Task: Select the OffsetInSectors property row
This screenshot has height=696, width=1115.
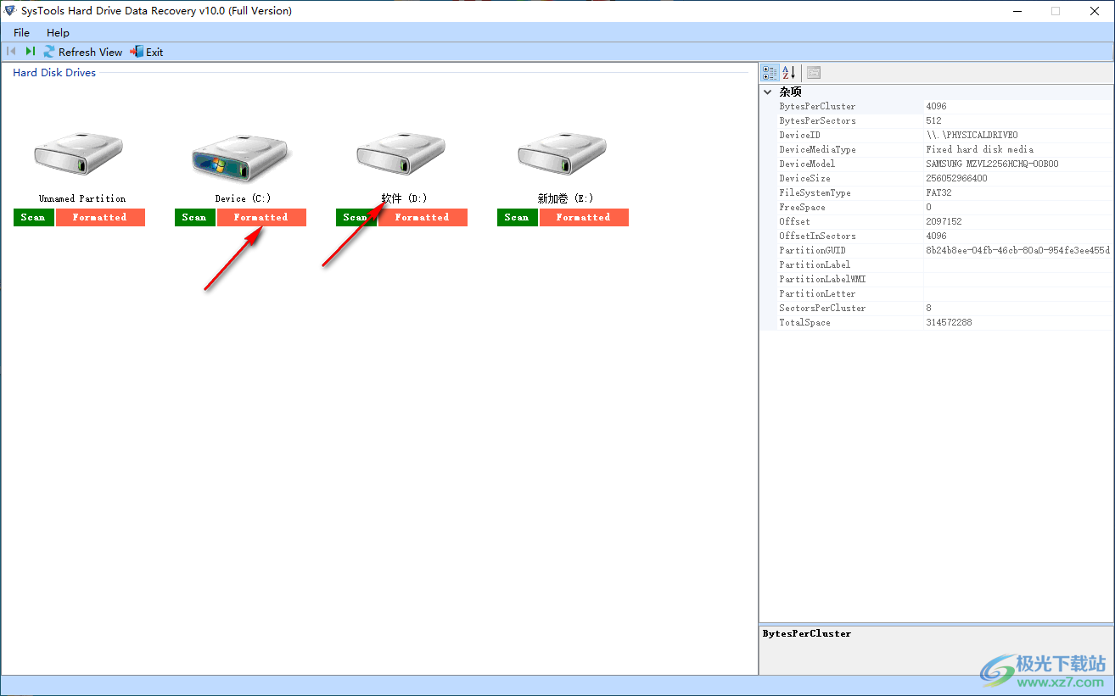Action: point(937,237)
